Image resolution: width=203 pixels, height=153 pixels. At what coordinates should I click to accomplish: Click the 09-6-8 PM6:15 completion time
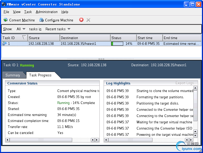68,121
